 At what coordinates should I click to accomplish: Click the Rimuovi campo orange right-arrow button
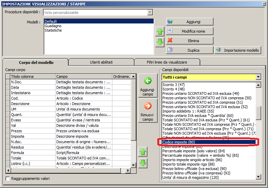[x=148, y=111]
